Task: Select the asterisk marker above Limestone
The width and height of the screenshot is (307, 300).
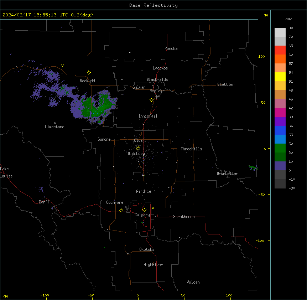Action: [x=54, y=123]
